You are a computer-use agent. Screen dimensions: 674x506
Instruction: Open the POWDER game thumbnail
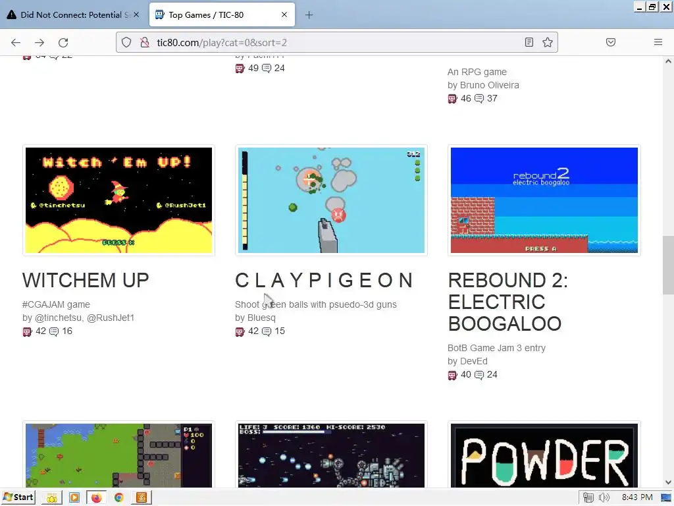point(544,455)
